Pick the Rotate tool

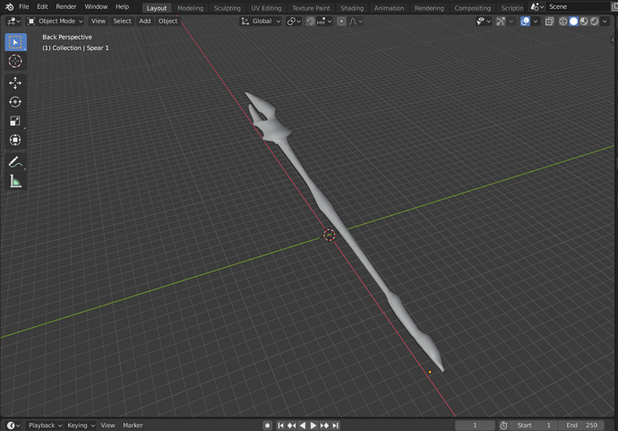pyautogui.click(x=15, y=102)
